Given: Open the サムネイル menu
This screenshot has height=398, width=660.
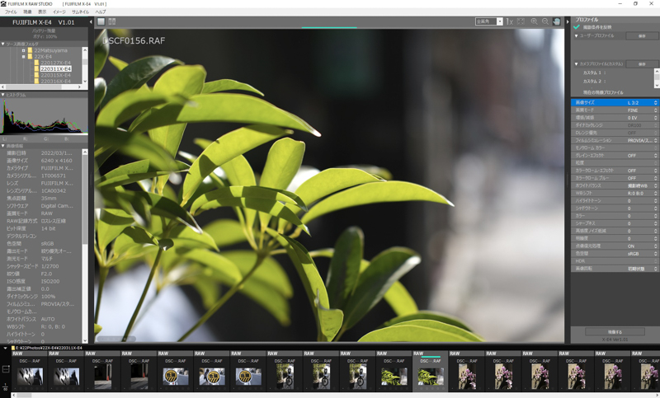Looking at the screenshot, I should click(x=80, y=12).
